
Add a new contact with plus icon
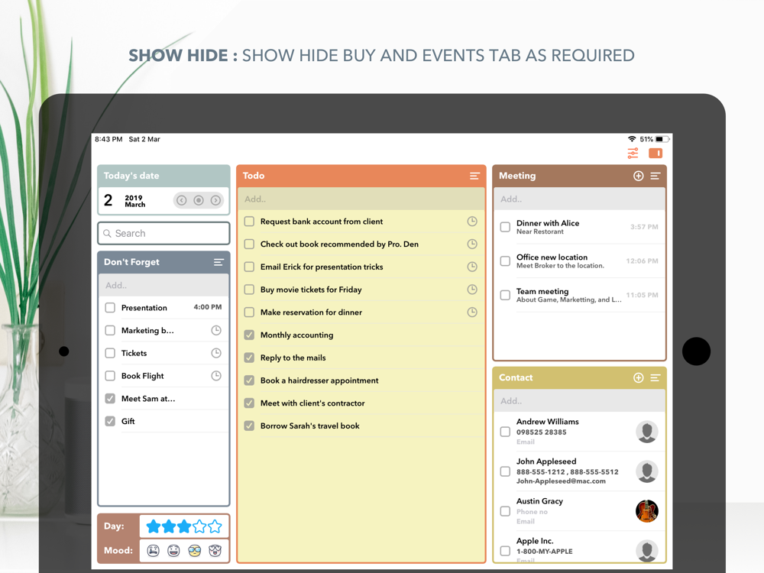click(x=638, y=377)
